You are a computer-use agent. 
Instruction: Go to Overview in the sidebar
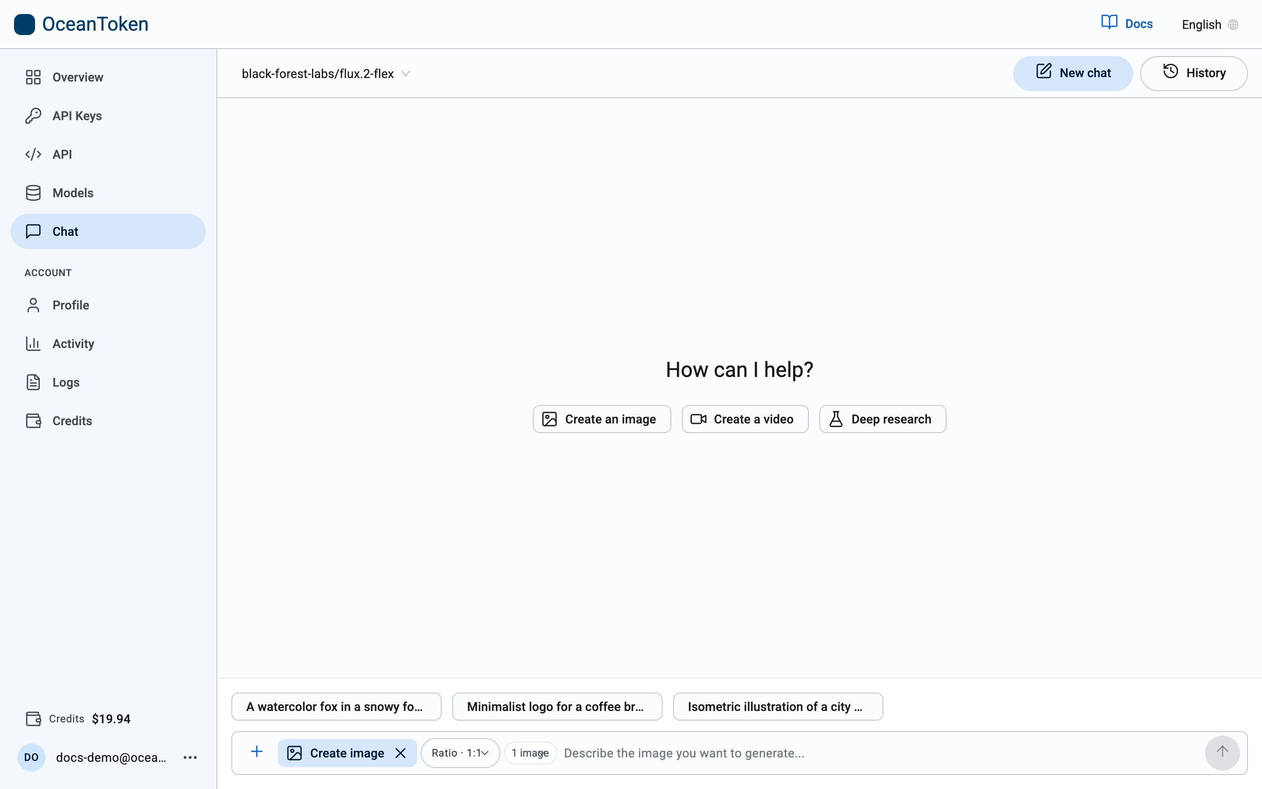[108, 77]
